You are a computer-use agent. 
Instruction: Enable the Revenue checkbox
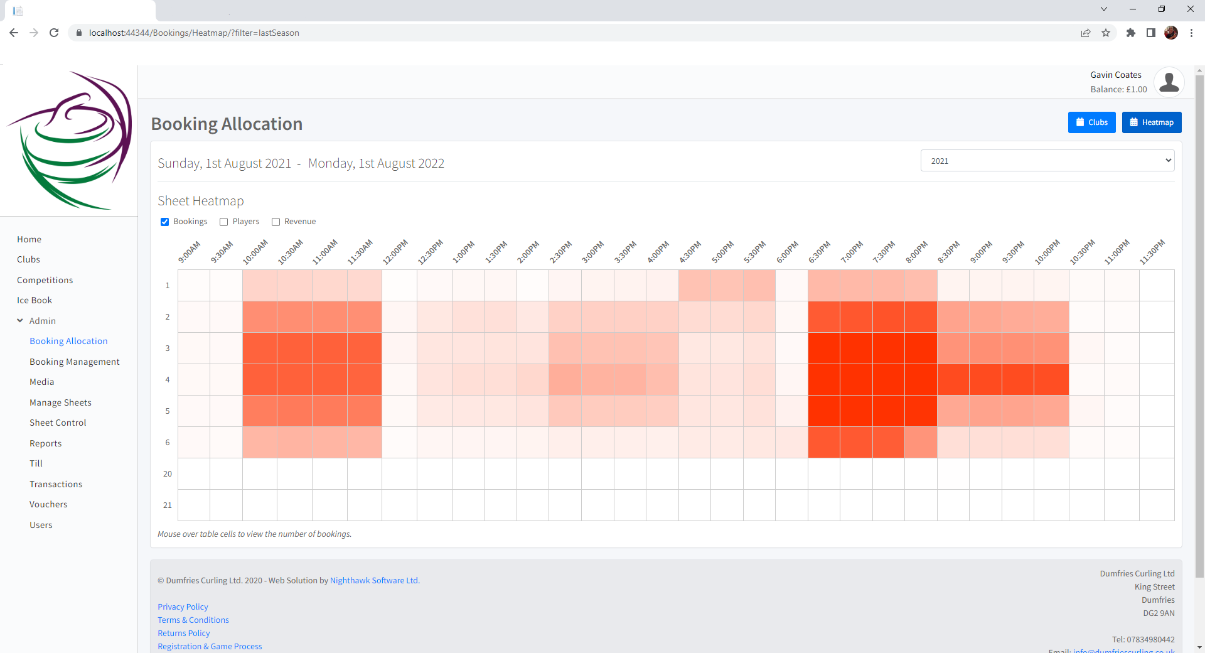(x=276, y=222)
